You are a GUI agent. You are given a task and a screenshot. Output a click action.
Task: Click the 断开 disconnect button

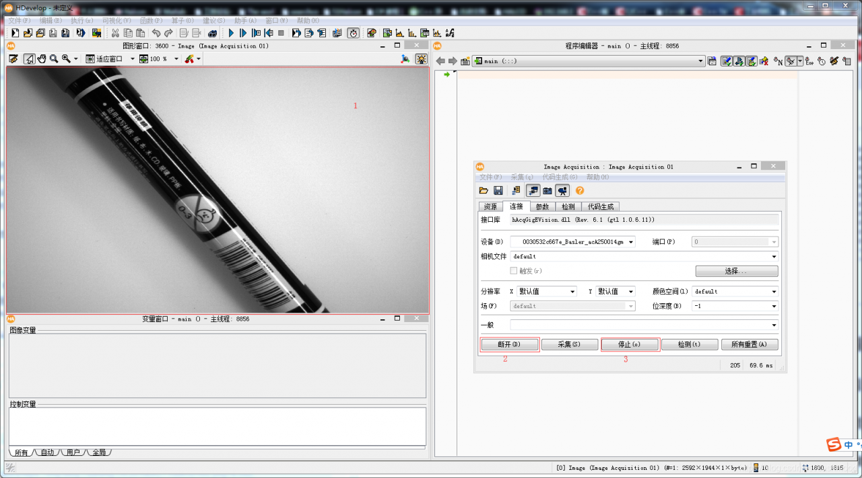510,344
